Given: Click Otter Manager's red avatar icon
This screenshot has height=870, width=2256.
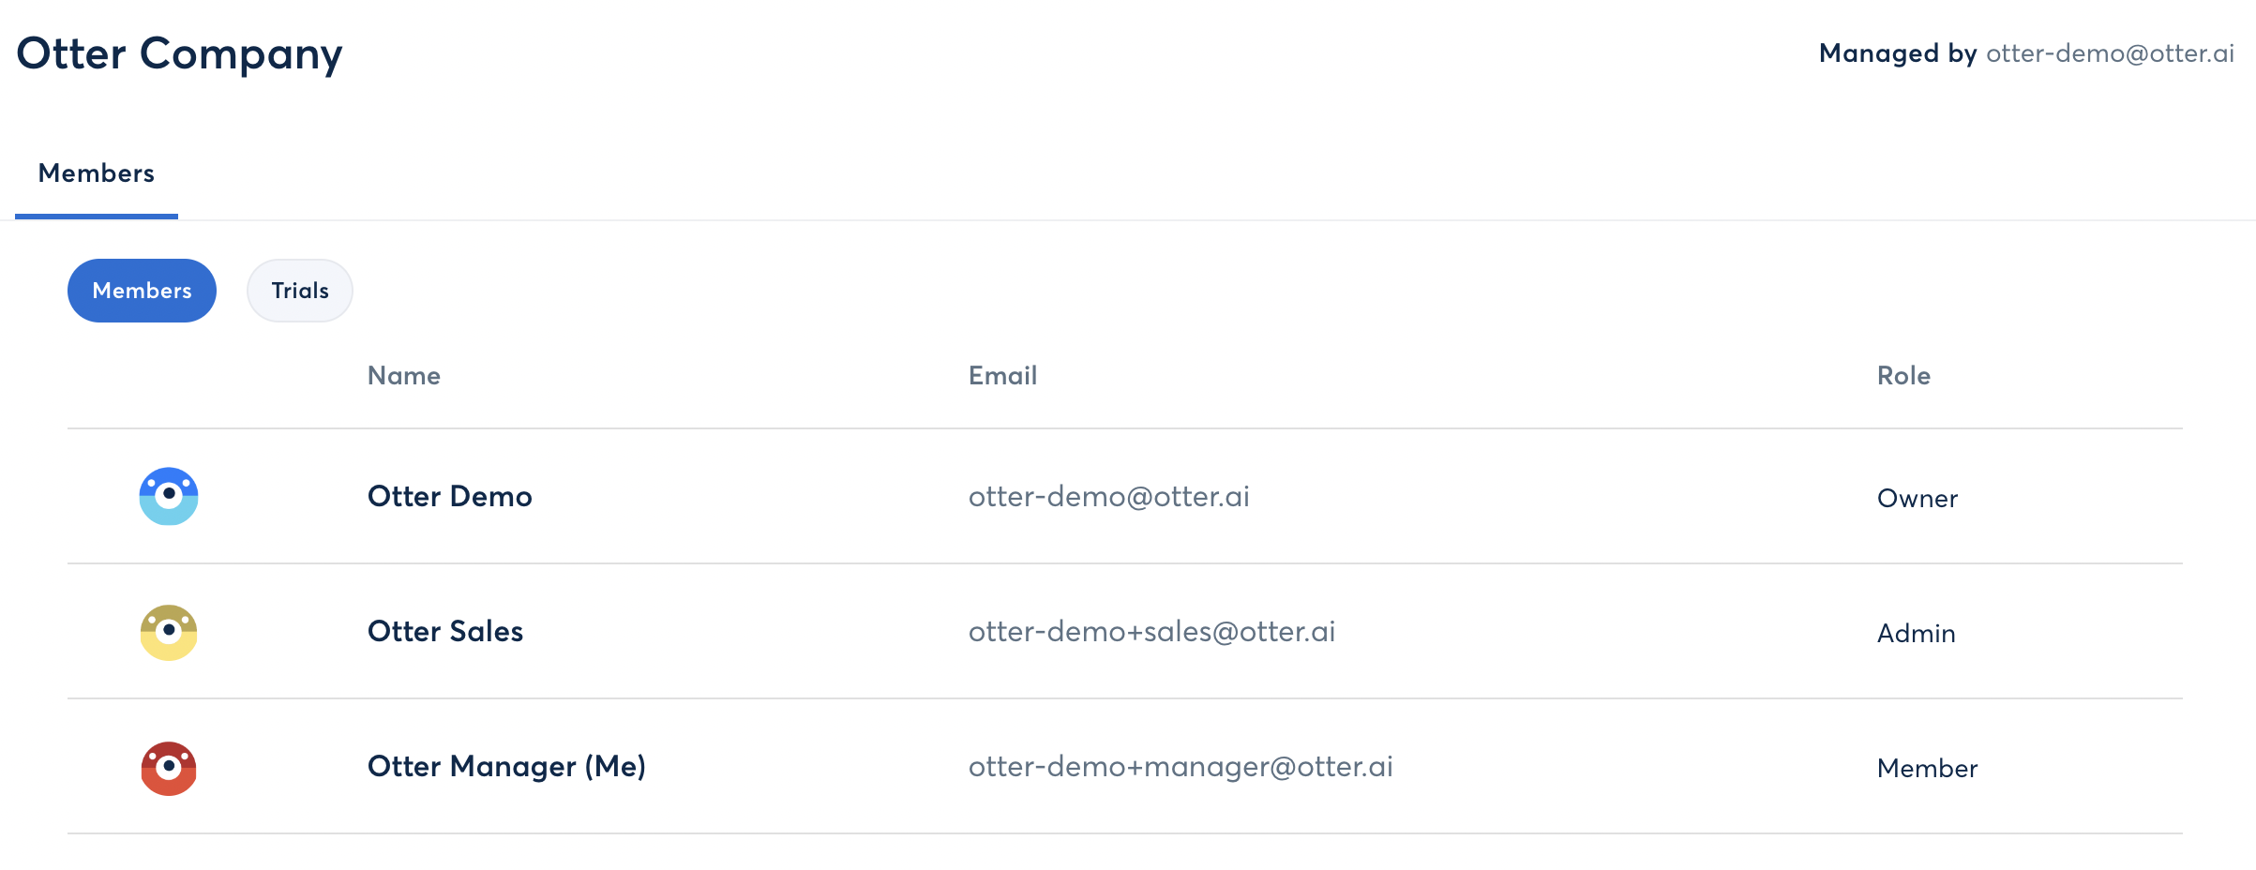Looking at the screenshot, I should point(169,768).
